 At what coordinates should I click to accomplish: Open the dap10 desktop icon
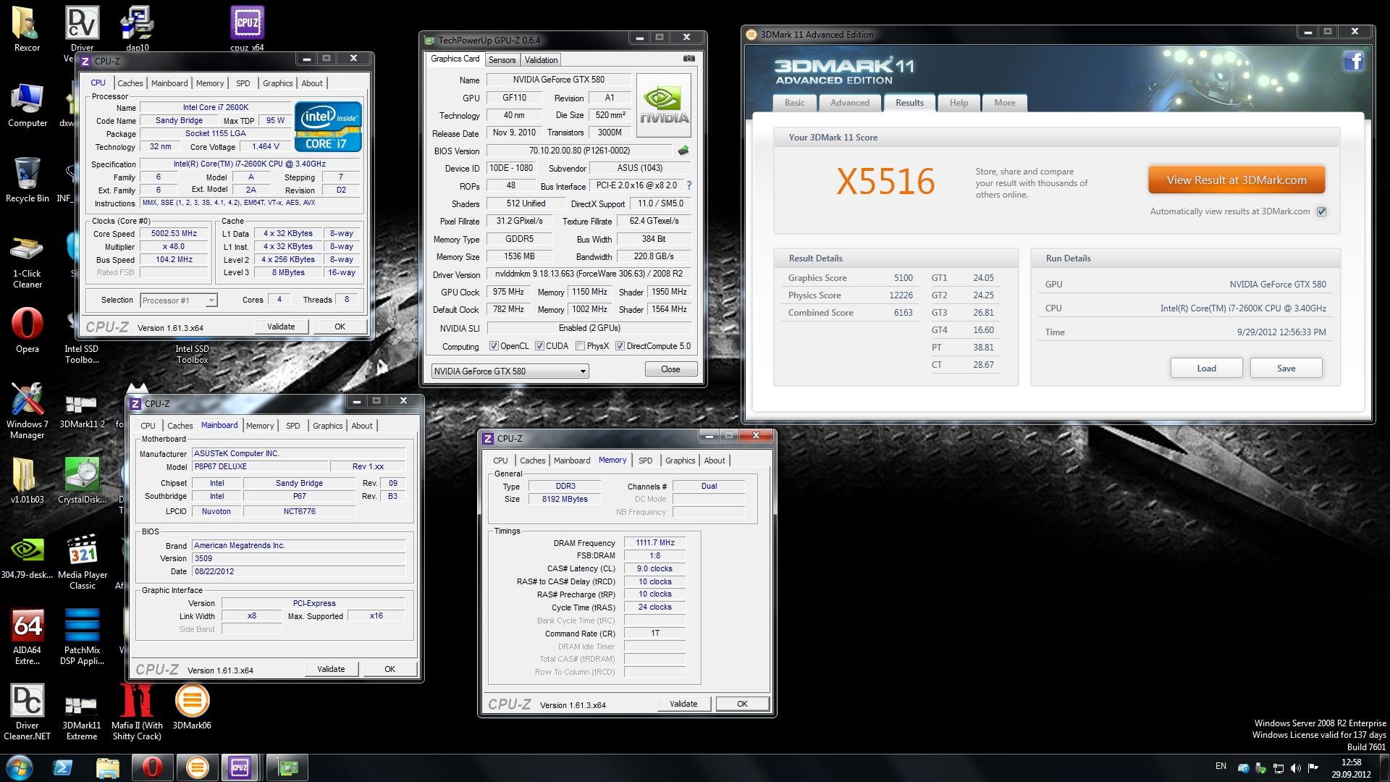pos(137,29)
